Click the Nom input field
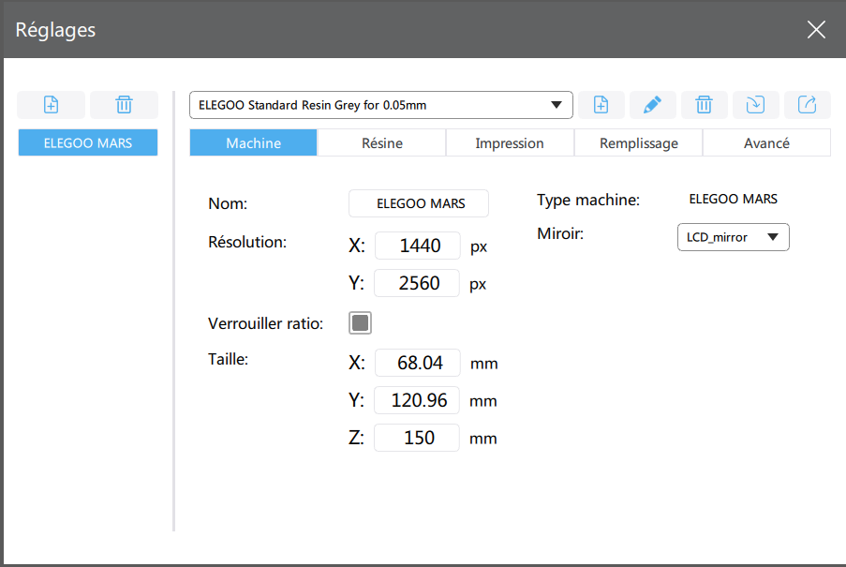 point(419,203)
